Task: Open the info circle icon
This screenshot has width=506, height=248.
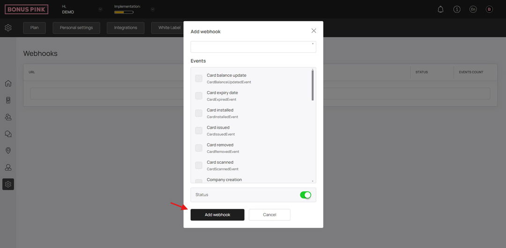Action: [x=457, y=9]
